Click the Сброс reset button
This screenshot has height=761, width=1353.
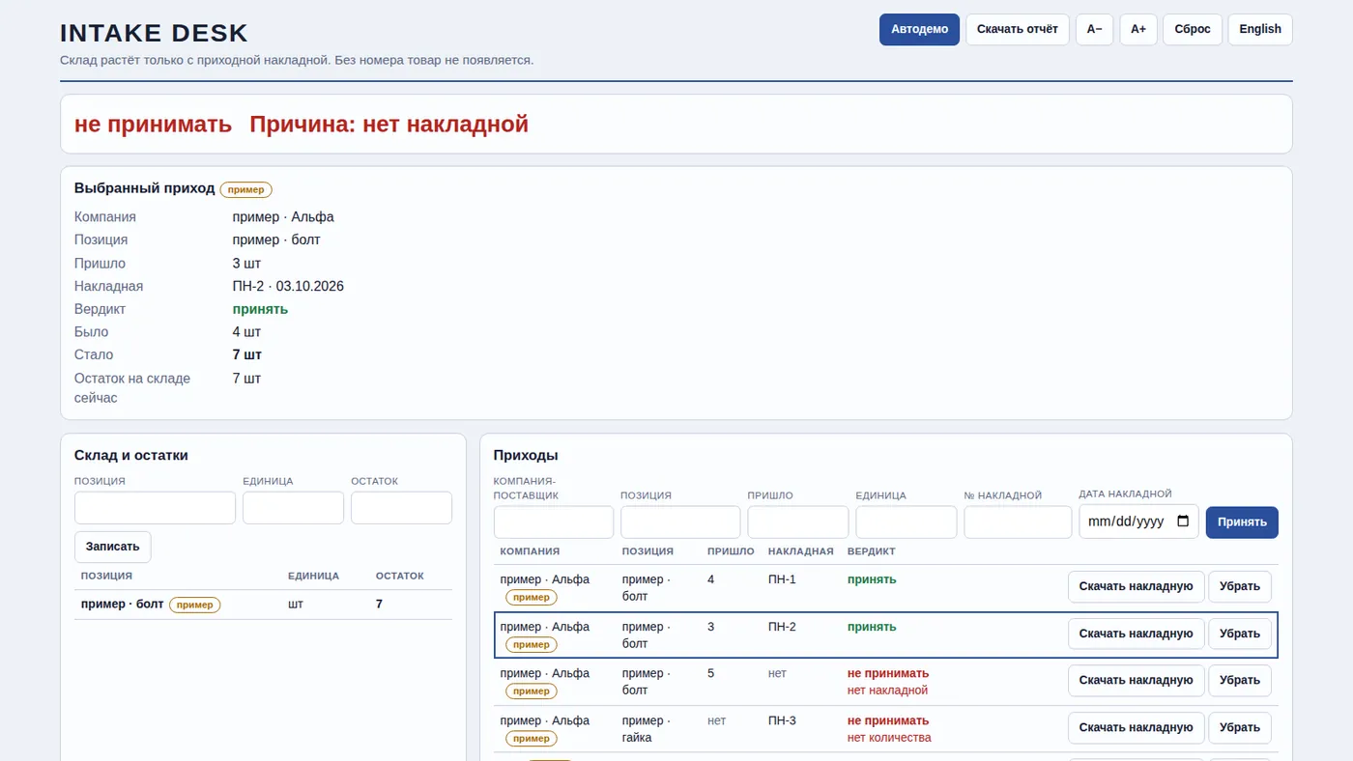coord(1193,29)
